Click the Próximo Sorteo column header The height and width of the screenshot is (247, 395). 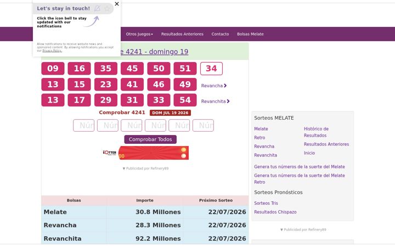216,200
